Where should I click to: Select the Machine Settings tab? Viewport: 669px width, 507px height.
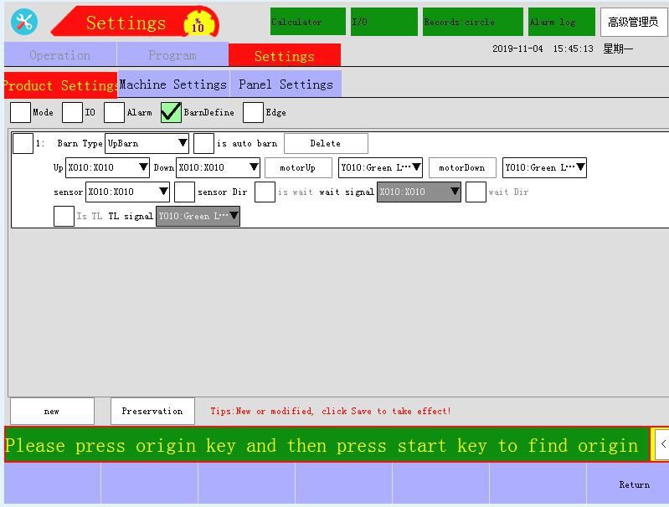click(x=172, y=84)
